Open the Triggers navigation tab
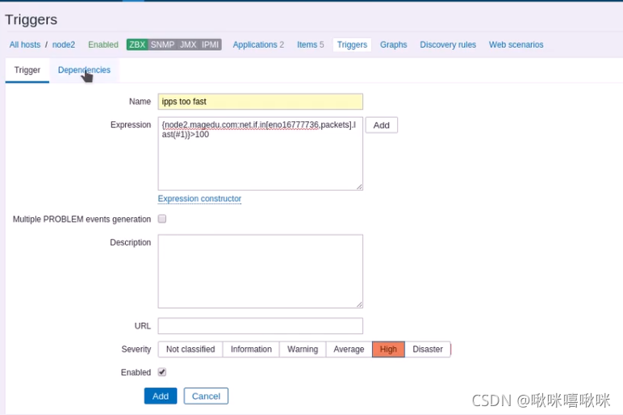This screenshot has height=415, width=623. coord(352,44)
